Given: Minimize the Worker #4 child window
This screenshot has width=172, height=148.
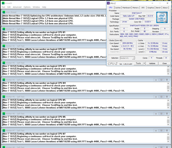Looking at the screenshot, I should click(156, 80).
